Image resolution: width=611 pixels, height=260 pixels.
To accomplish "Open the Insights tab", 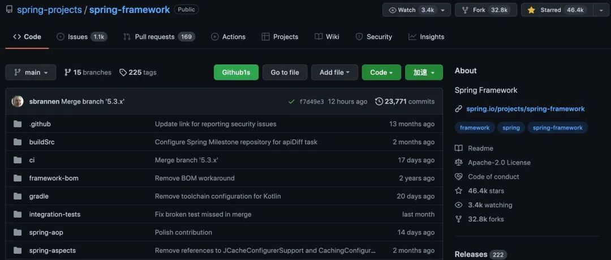I will [427, 37].
